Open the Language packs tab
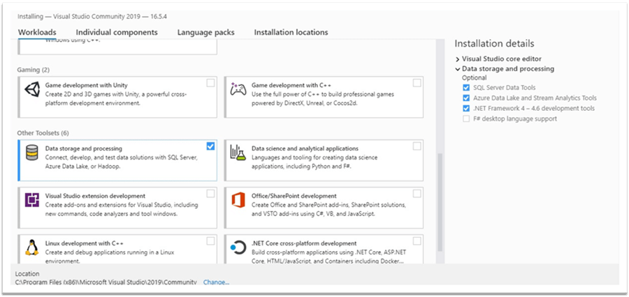 pos(205,33)
